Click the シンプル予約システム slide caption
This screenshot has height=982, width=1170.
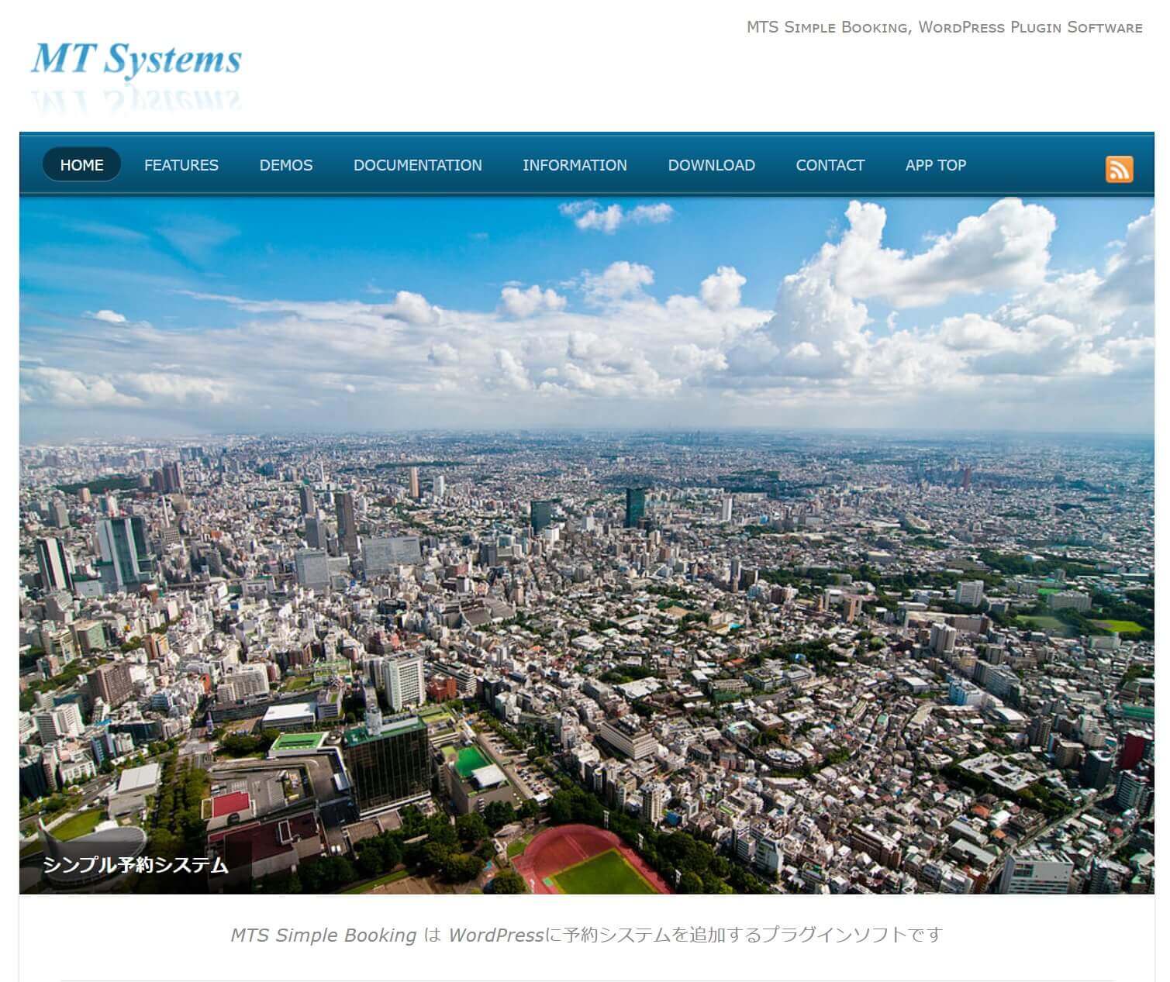pos(136,865)
